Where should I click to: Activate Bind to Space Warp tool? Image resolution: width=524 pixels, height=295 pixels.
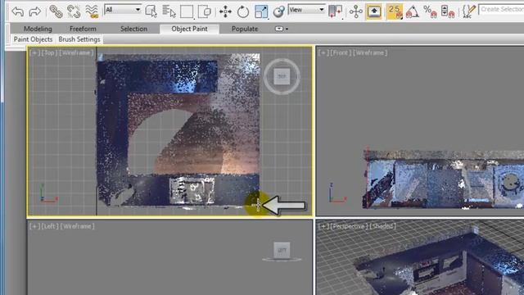pyautogui.click(x=92, y=11)
